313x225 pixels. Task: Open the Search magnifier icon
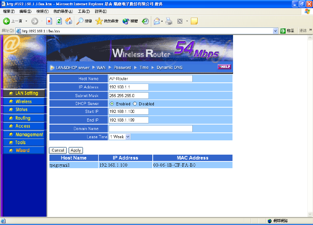tap(80, 21)
